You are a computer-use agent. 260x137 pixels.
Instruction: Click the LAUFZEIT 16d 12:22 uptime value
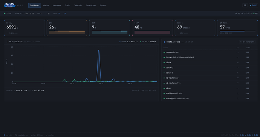coord(24,14)
